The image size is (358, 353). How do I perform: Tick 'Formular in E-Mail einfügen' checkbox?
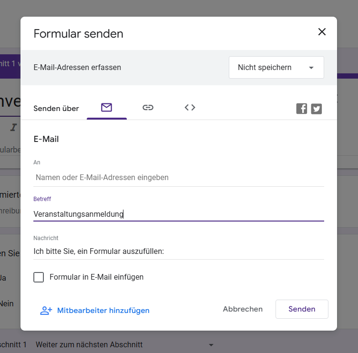click(x=39, y=277)
